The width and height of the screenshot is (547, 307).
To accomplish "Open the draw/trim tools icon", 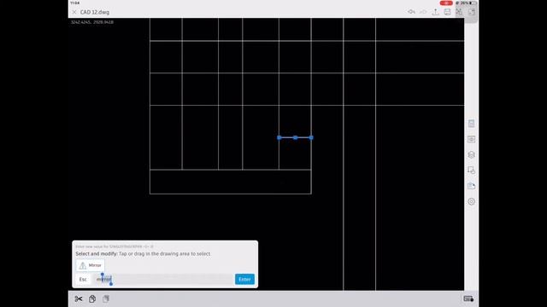I will [459, 12].
